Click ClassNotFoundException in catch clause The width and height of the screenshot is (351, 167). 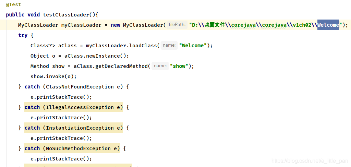(x=80, y=87)
